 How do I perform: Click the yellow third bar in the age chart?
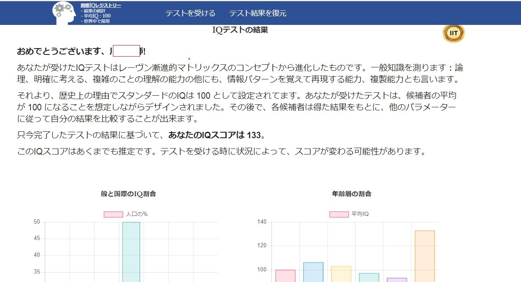(x=341, y=274)
